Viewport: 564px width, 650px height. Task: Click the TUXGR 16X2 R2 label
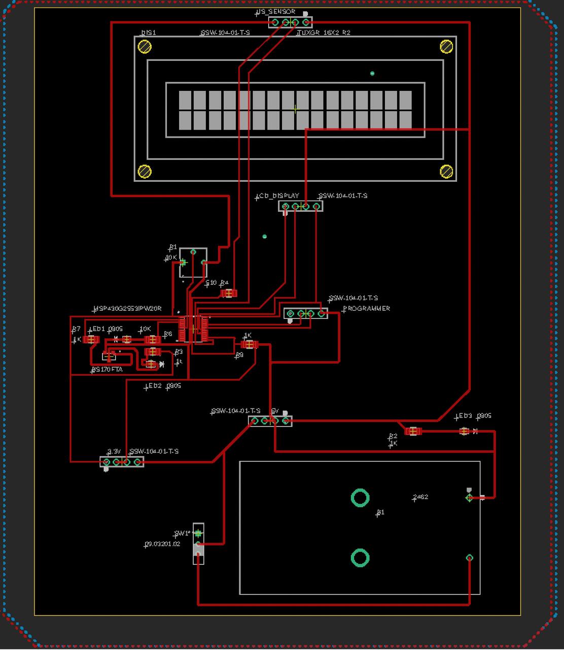pyautogui.click(x=324, y=32)
